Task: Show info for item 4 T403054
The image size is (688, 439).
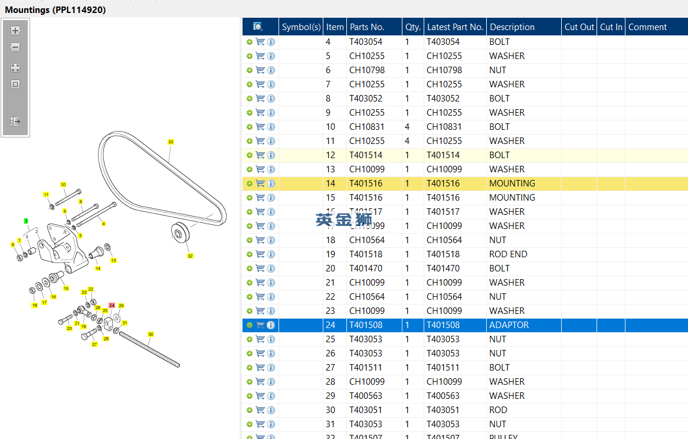Action: click(271, 42)
